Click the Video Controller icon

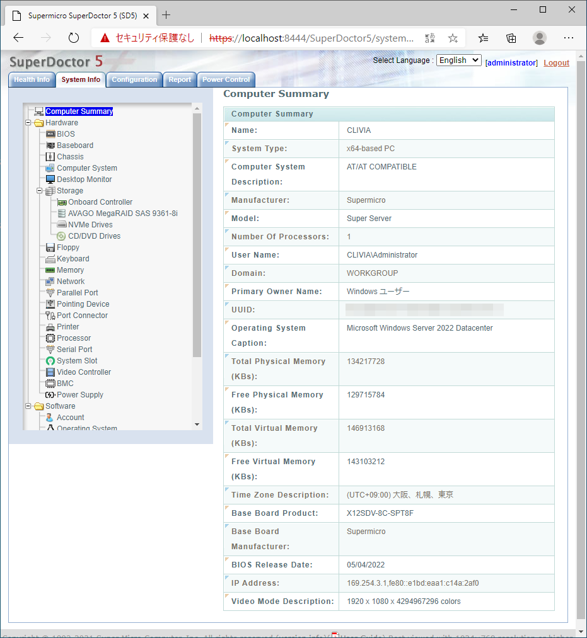tap(50, 372)
